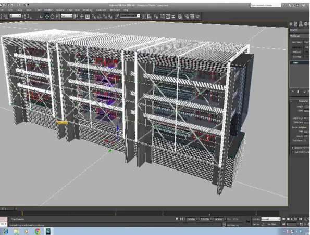Open the Layer Manager
Screen dimensions: 310x235
(x=156, y=17)
